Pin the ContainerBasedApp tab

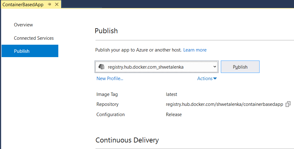[x=50, y=4]
